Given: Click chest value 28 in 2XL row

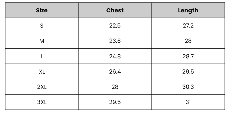Looking at the screenshot, I should 115,87.
